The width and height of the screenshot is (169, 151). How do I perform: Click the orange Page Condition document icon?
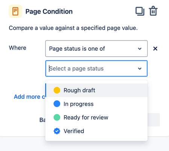pos(15,11)
